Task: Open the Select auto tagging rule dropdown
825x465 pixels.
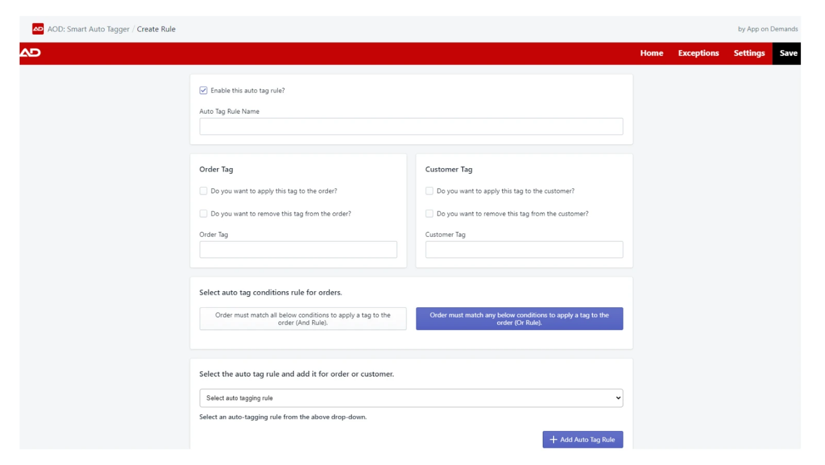Action: tap(410, 398)
